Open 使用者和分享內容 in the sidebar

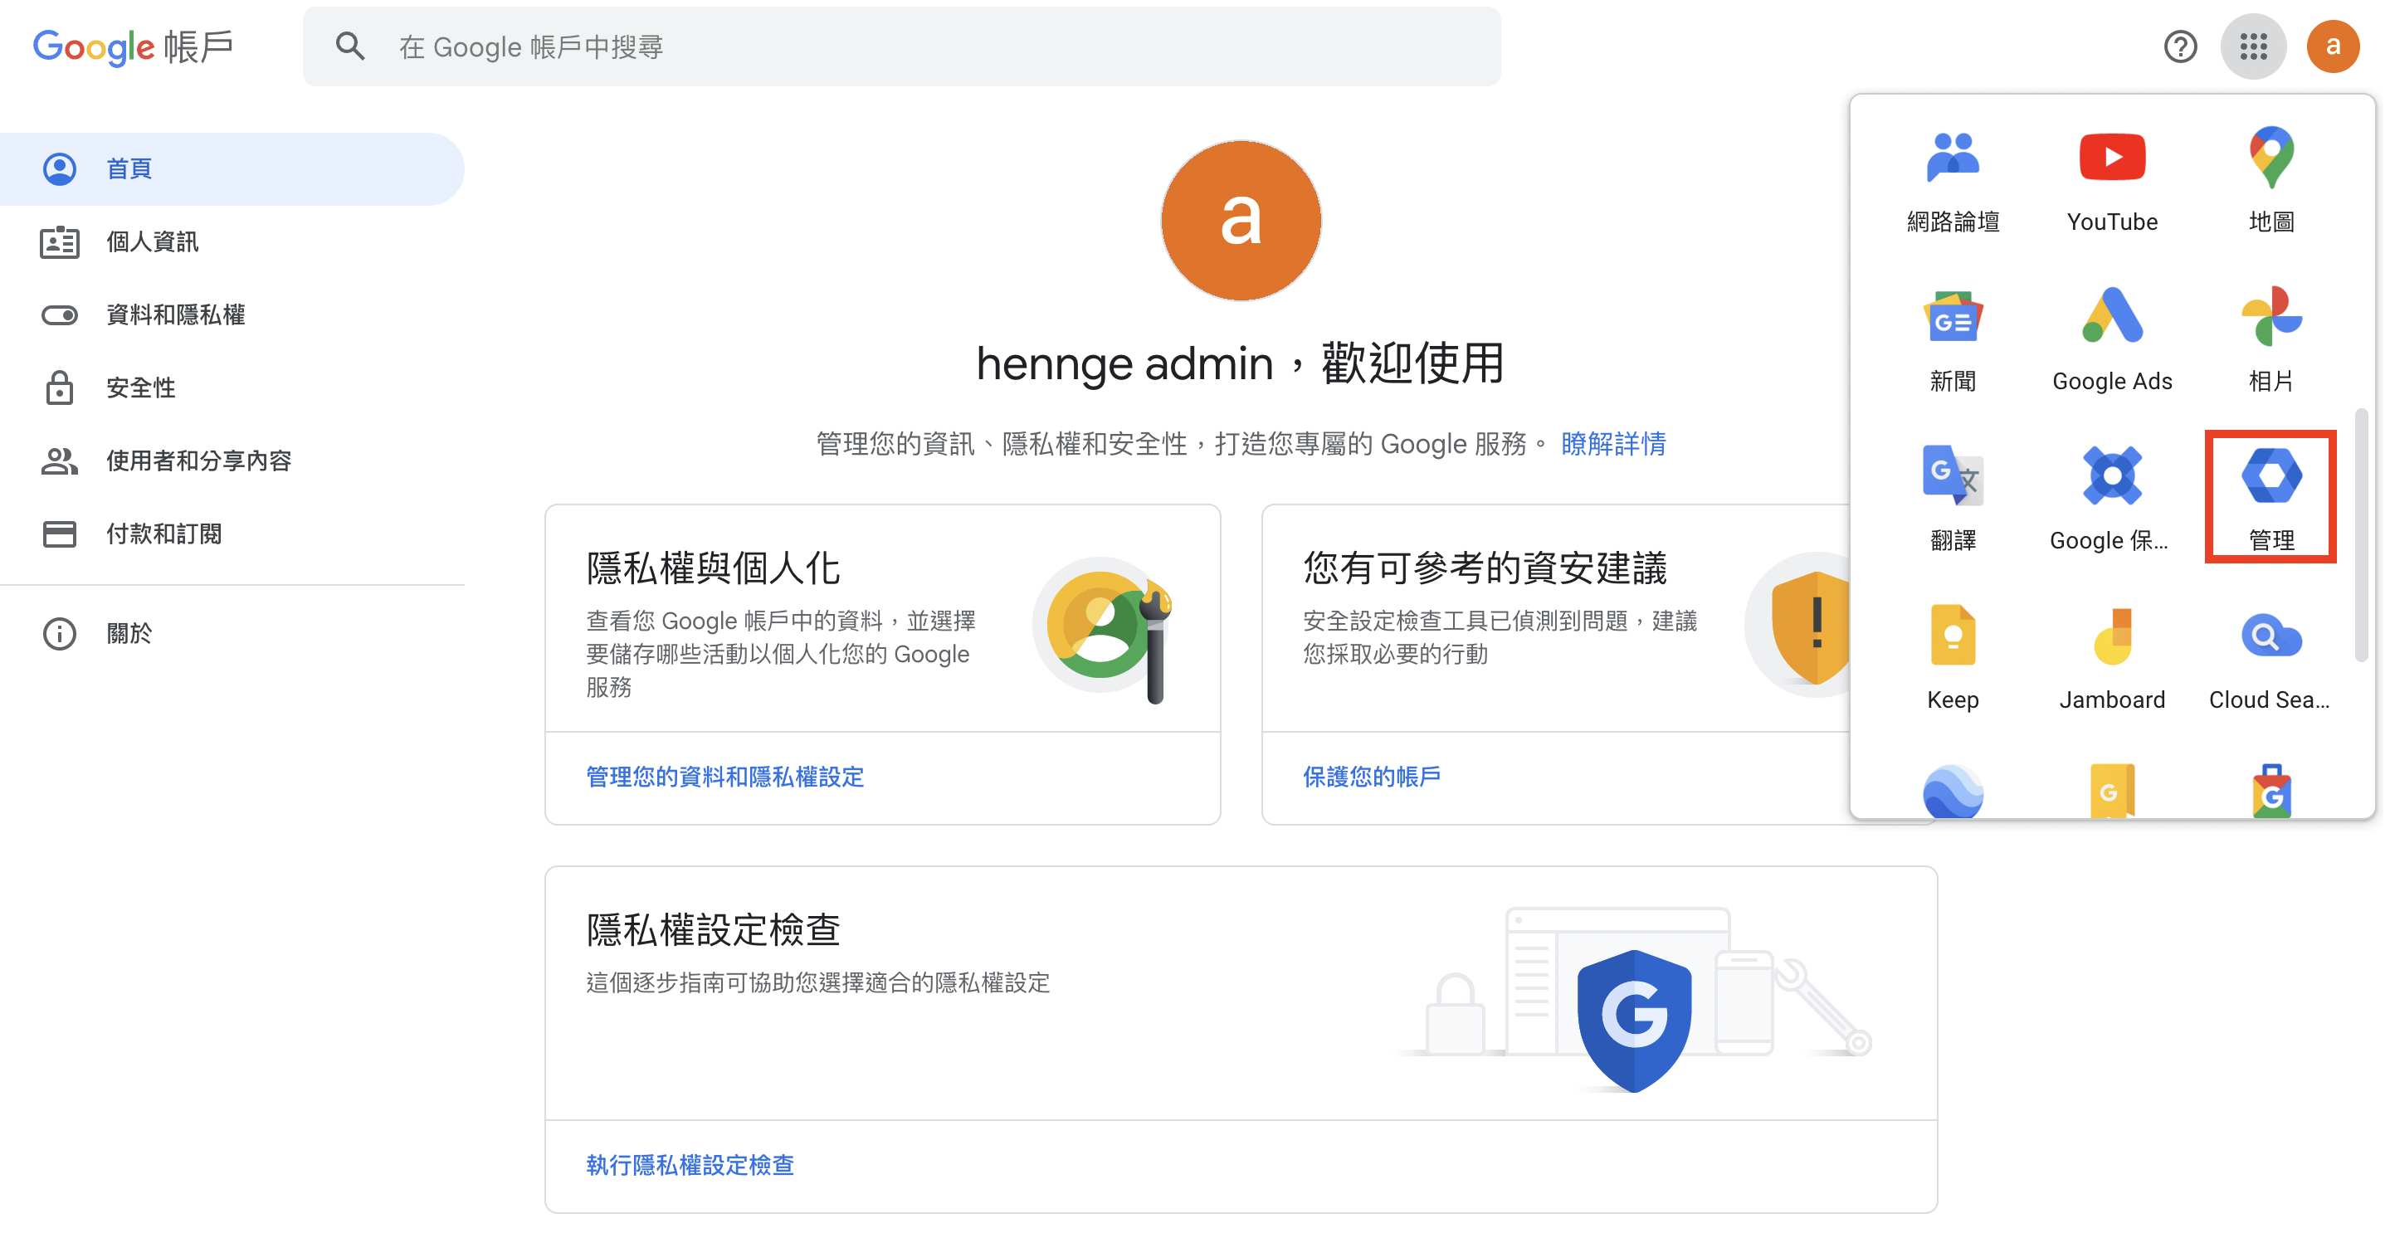[232, 461]
